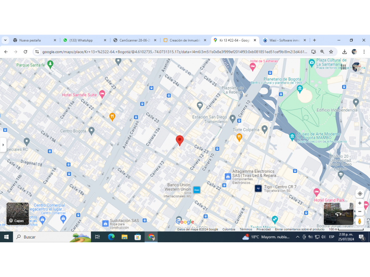Screen dimensions: 370x277
Task: Go back to previous page
Action: coord(6,52)
